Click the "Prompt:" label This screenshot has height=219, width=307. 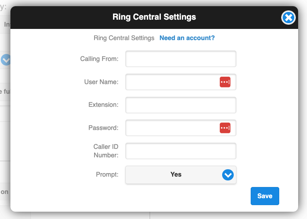tap(107, 174)
